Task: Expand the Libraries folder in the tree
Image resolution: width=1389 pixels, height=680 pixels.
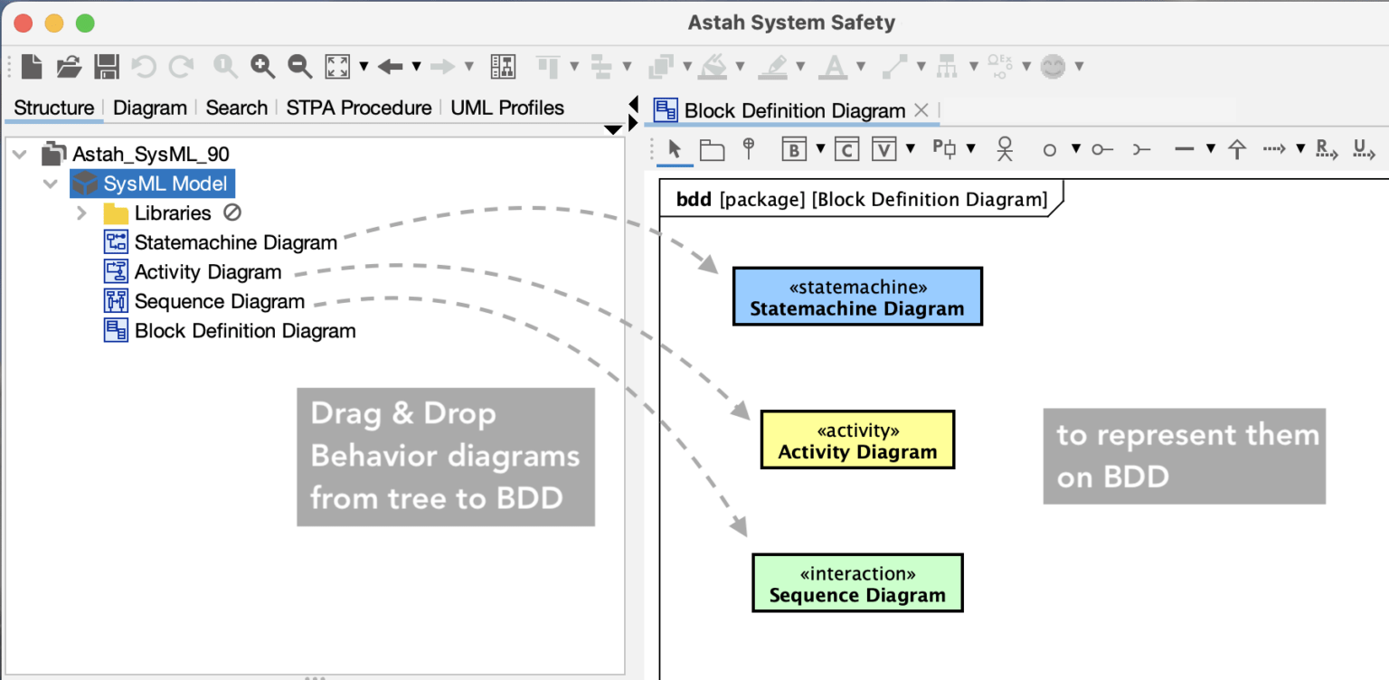Action: pos(81,212)
